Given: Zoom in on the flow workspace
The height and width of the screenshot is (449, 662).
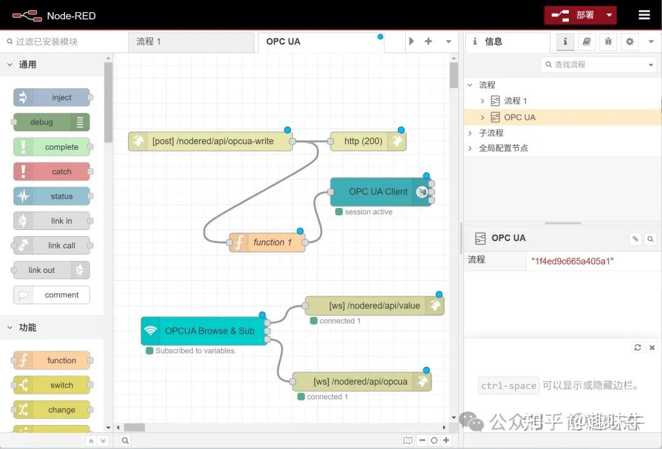Looking at the screenshot, I should tap(446, 440).
